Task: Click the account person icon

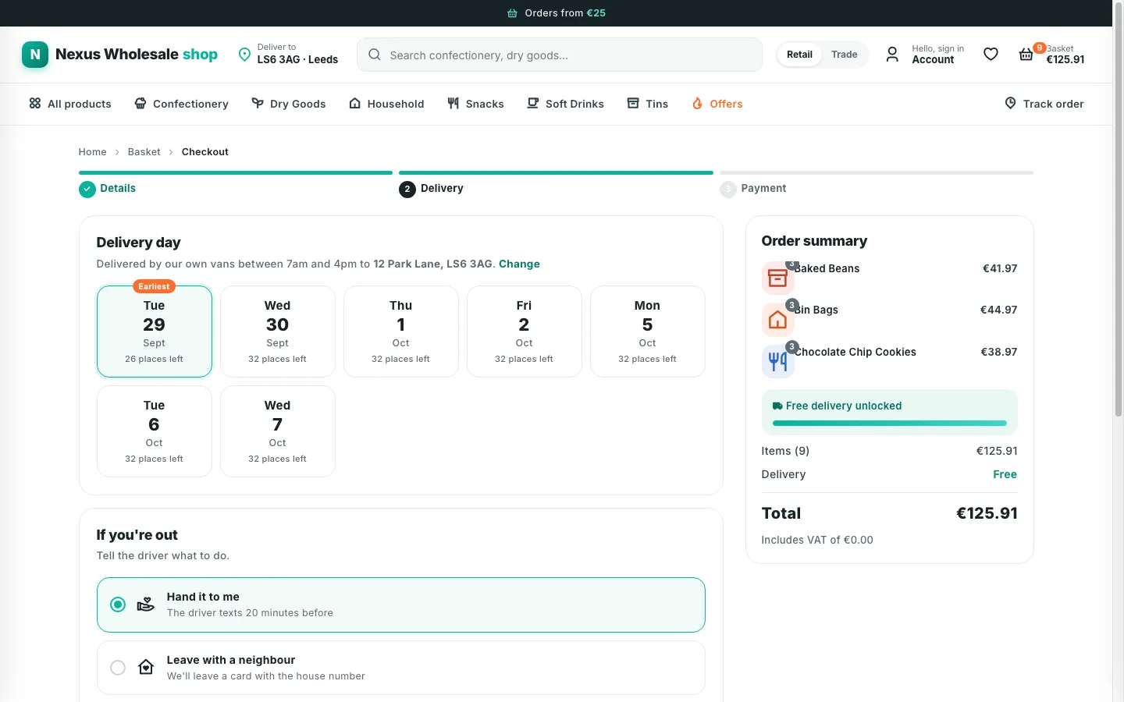Action: pos(892,55)
